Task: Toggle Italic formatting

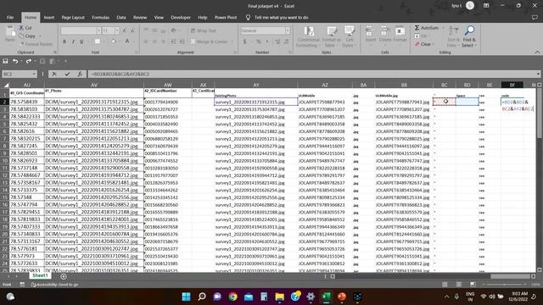Action: [x=73, y=42]
